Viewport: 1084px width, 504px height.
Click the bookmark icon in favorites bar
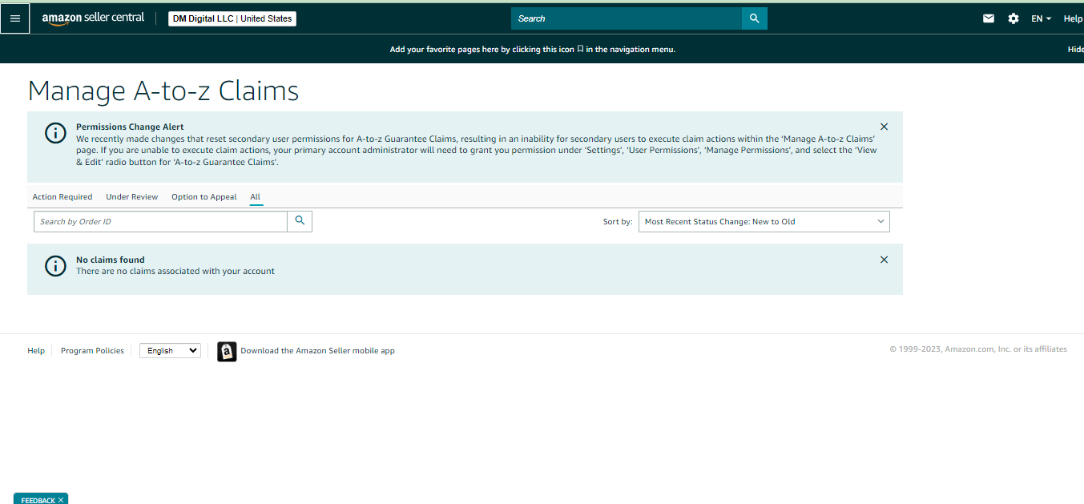(x=580, y=49)
